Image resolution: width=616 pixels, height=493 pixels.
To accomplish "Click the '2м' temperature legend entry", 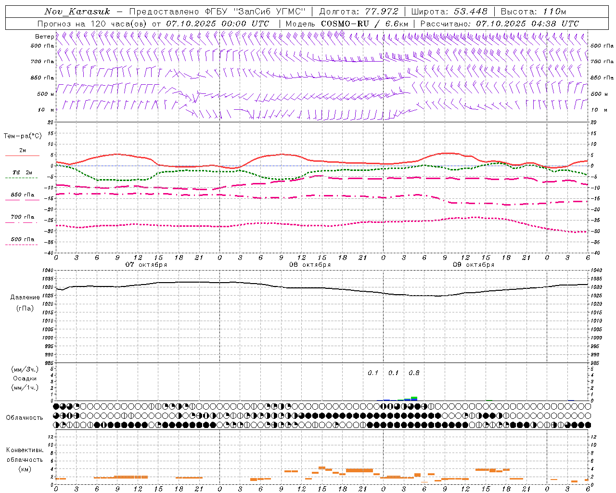I will (23, 150).
